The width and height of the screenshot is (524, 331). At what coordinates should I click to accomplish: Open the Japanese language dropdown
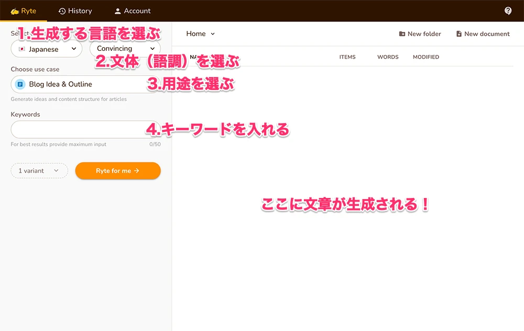pyautogui.click(x=47, y=49)
